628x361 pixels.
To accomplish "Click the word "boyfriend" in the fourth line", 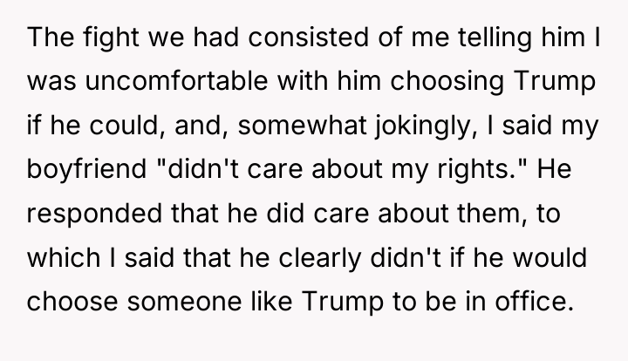I will 86,169.
